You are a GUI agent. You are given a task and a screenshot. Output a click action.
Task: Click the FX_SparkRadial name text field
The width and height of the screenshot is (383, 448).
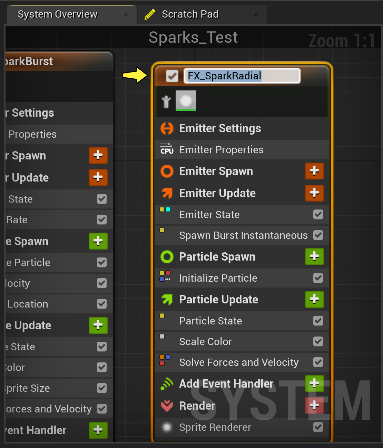tap(242, 76)
